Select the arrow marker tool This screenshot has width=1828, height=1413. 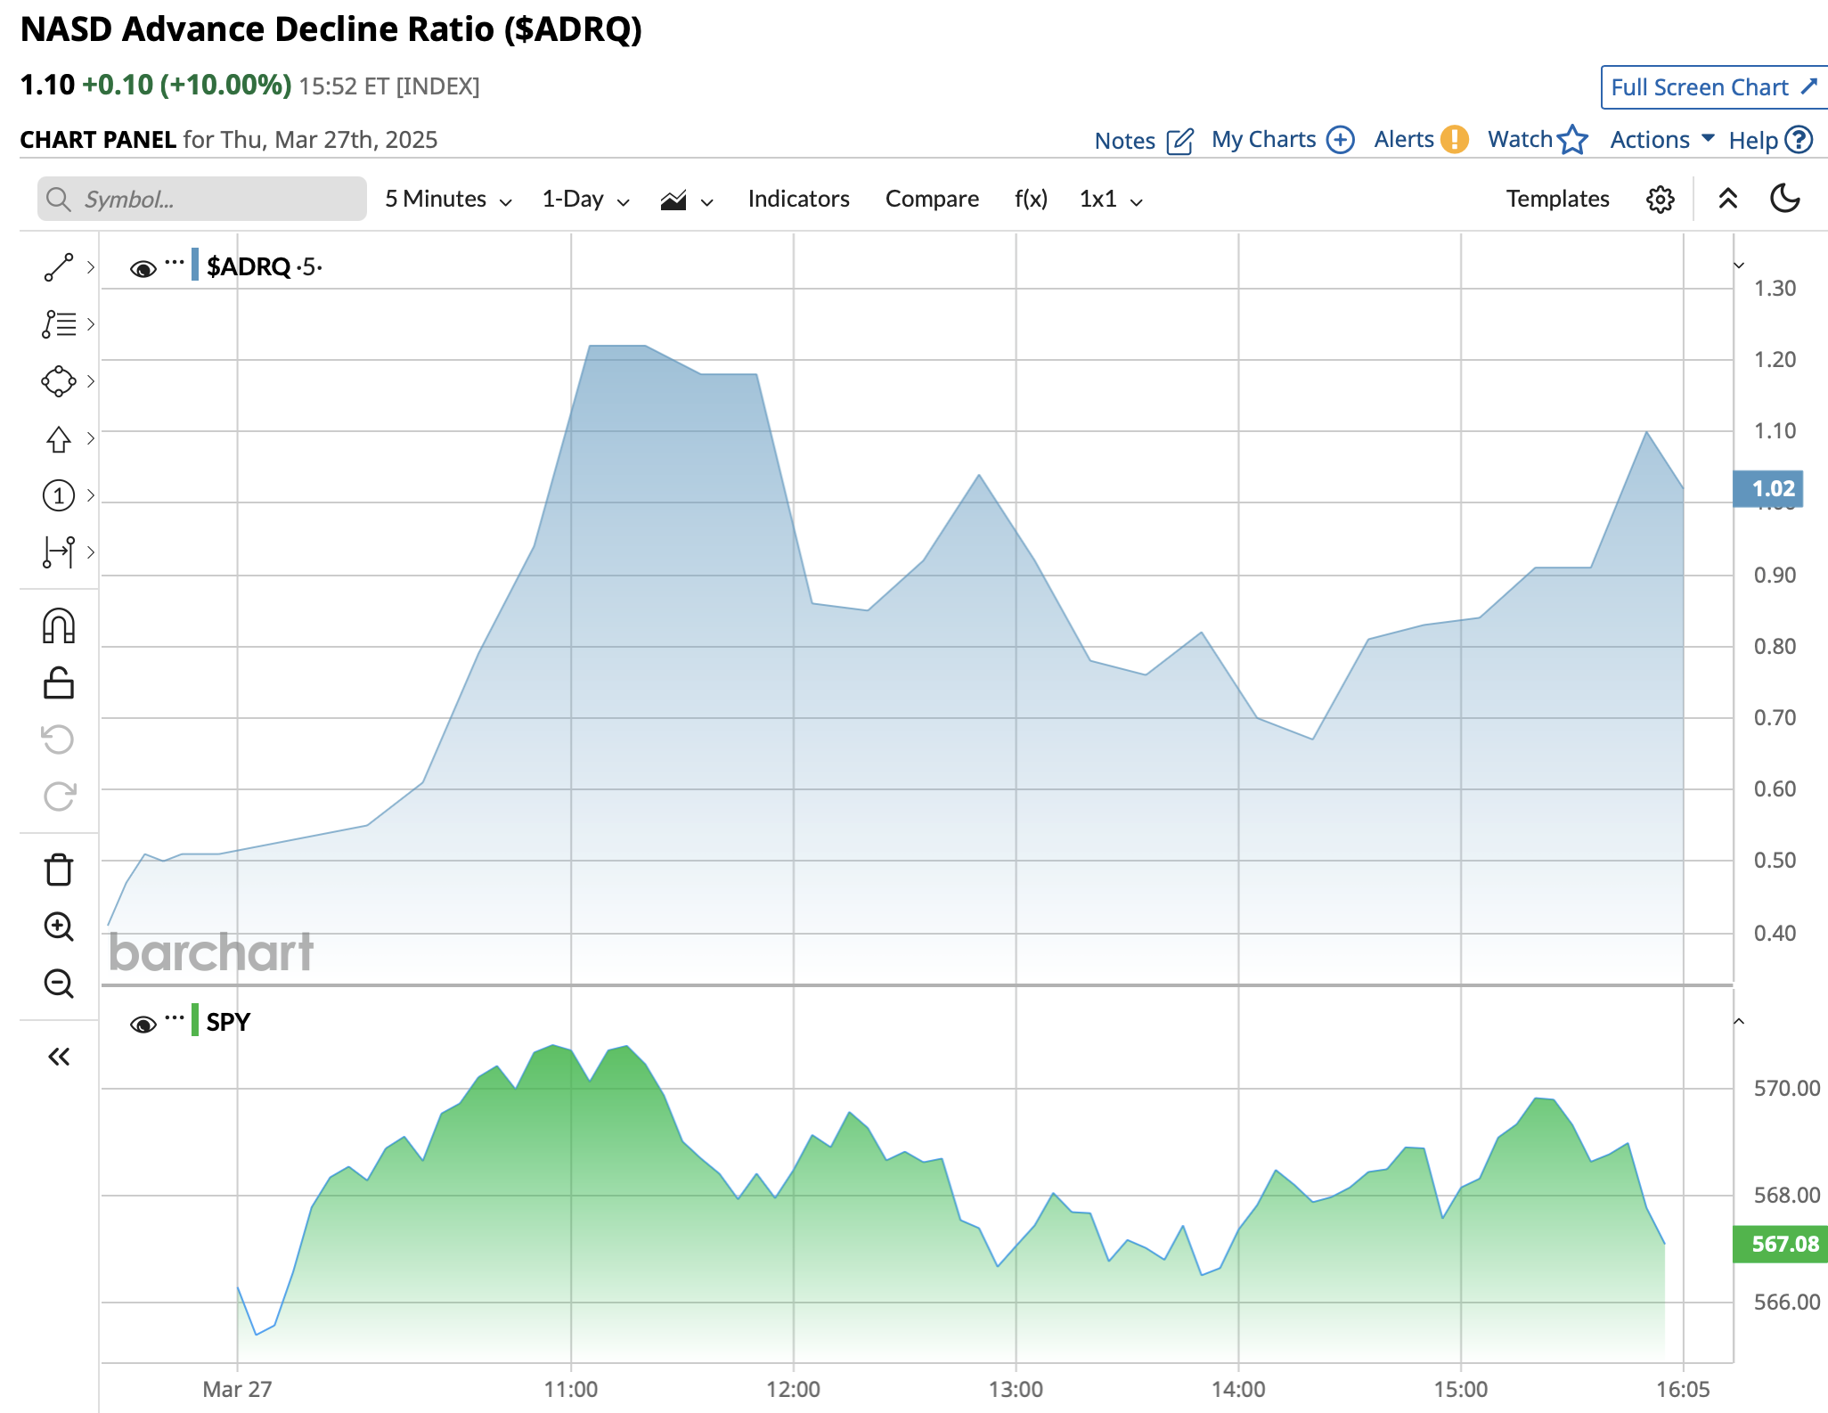[59, 438]
